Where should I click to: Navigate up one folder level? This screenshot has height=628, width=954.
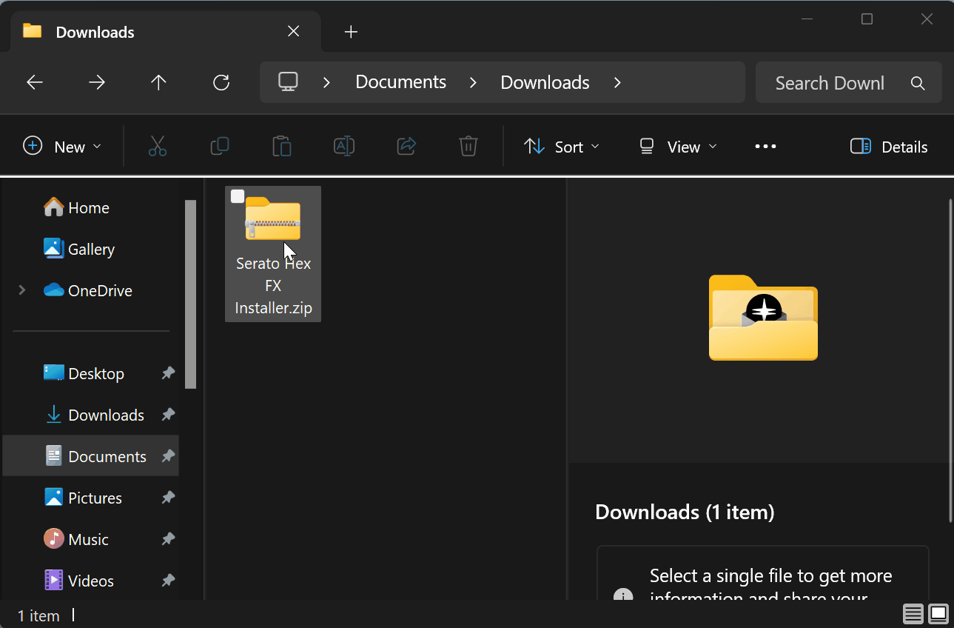coord(158,82)
